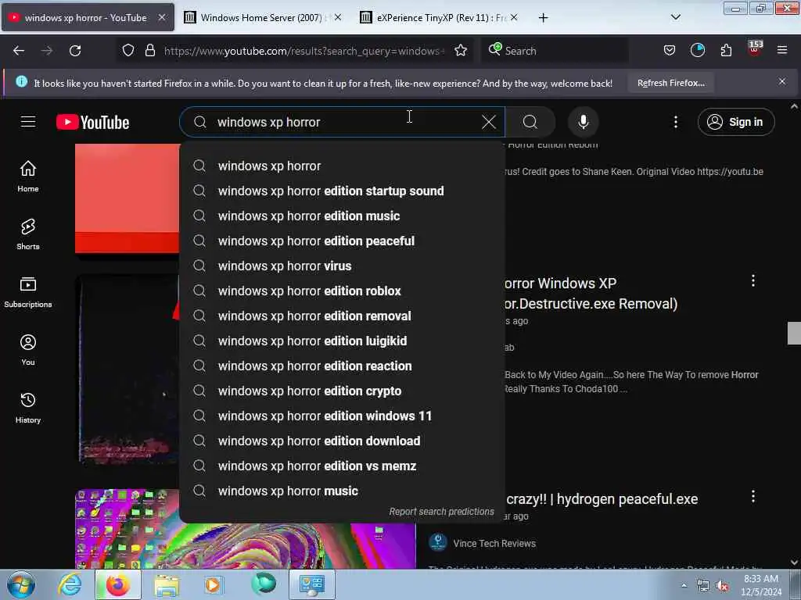
Task: Select suggestion 'windows xp horror edition windows 11'
Action: [343, 416]
